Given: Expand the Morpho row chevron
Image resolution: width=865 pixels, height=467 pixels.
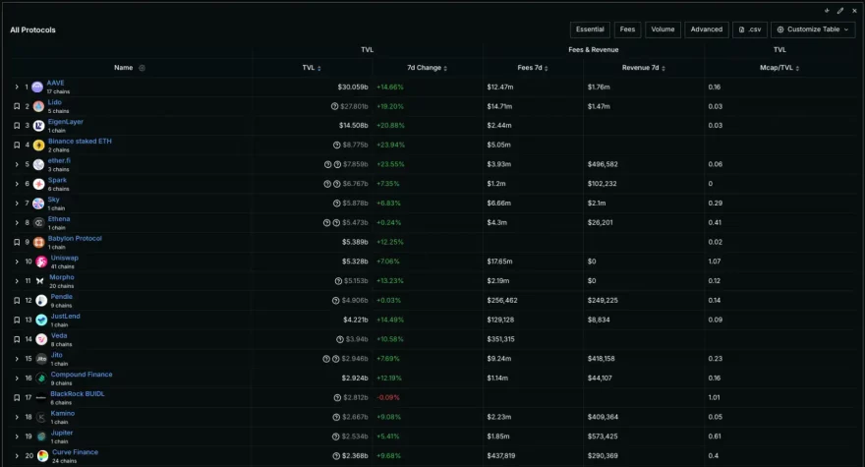Looking at the screenshot, I should coord(17,281).
